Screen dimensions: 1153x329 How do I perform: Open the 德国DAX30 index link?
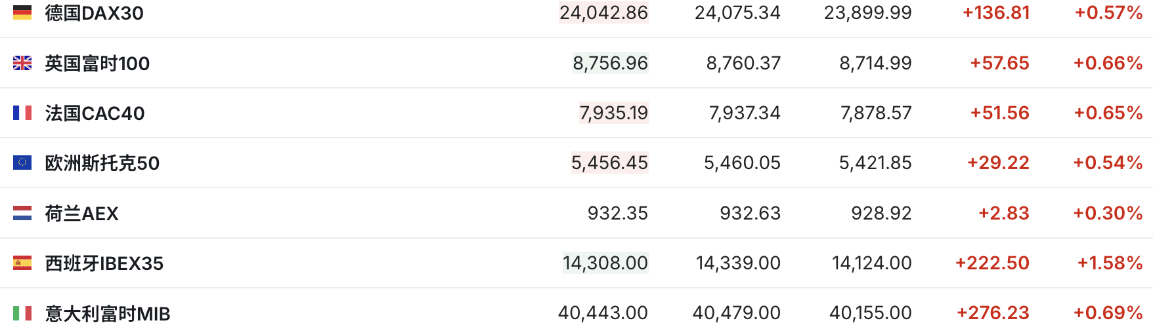pyautogui.click(x=94, y=13)
